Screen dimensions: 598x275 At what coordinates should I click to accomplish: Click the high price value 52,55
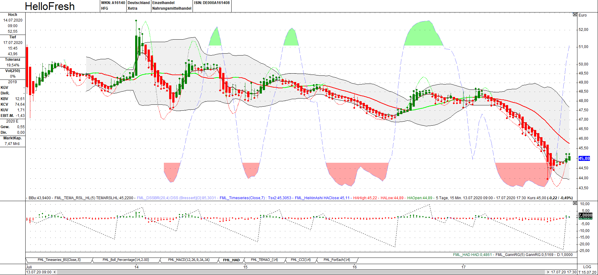12,31
